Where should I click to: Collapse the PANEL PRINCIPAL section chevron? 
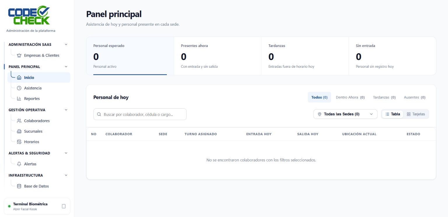coord(66,67)
